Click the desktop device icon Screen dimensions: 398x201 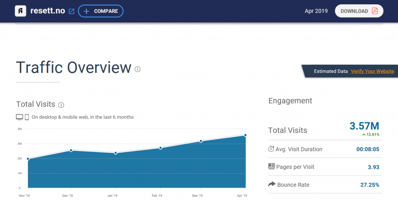19,117
